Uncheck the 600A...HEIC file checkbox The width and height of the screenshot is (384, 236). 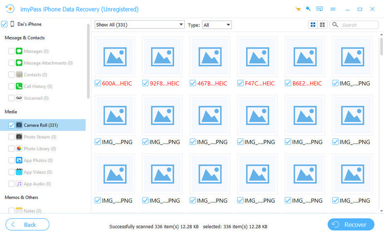coord(98,84)
